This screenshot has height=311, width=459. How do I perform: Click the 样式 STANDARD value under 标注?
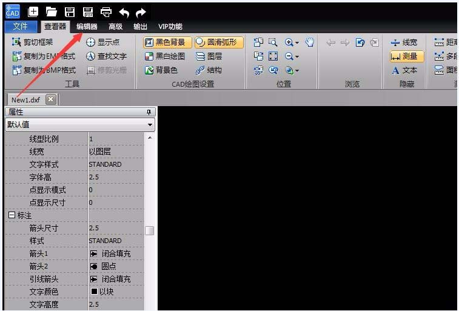(x=116, y=241)
